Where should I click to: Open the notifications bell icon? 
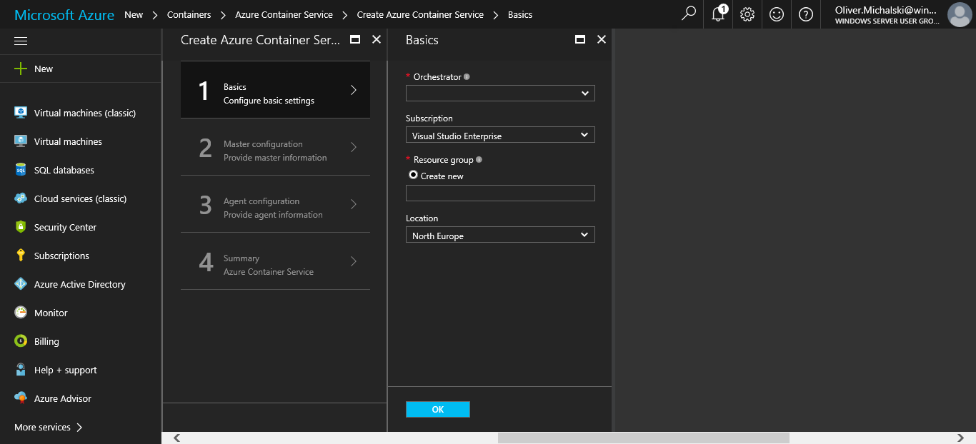click(719, 14)
